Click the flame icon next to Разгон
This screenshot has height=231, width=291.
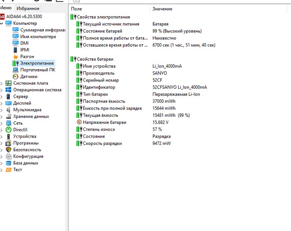[x=15, y=57]
